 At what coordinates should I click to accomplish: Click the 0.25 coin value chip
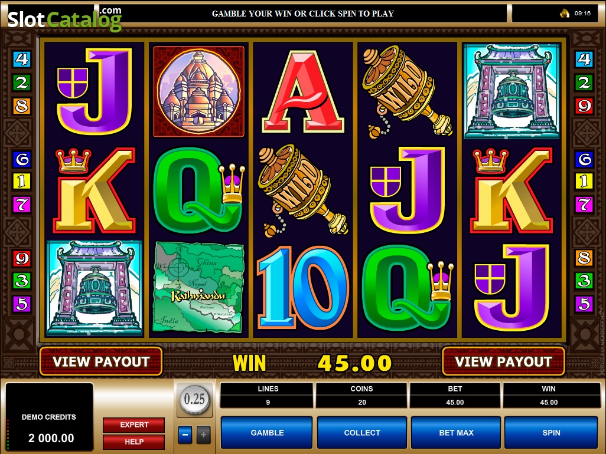pos(194,399)
